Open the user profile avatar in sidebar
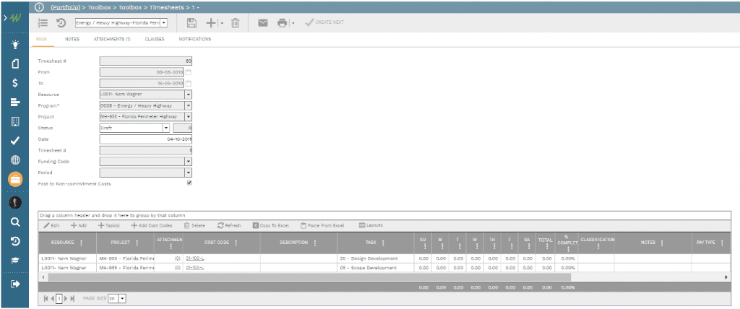Image resolution: width=740 pixels, height=309 pixels. [15, 202]
